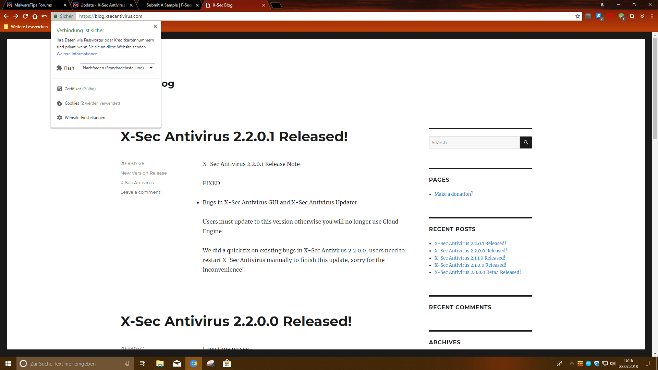Open Chrome browser taskbar icon
Image resolution: width=658 pixels, height=370 pixels.
point(194,363)
